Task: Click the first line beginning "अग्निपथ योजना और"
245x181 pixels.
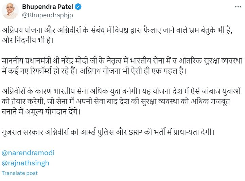Action: [x=117, y=30]
